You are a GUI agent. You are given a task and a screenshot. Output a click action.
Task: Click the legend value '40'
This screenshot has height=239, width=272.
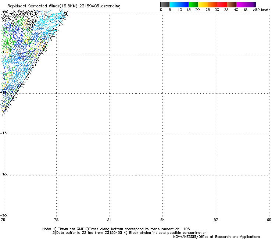click(x=236, y=10)
